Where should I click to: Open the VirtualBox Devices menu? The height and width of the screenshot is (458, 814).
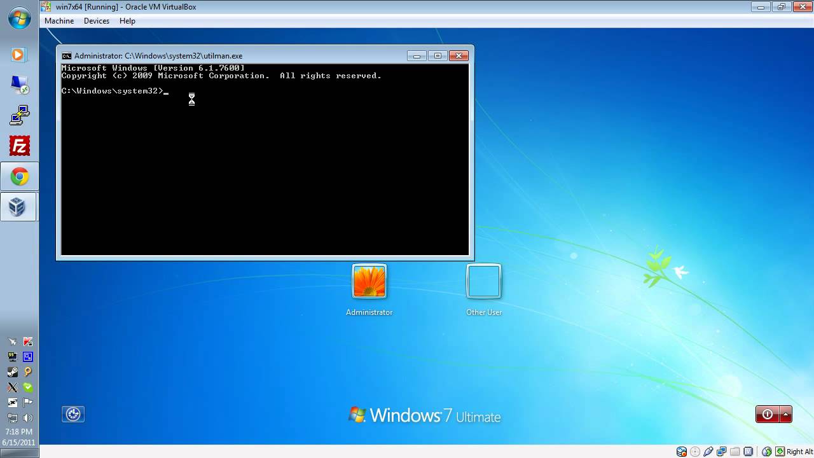97,21
